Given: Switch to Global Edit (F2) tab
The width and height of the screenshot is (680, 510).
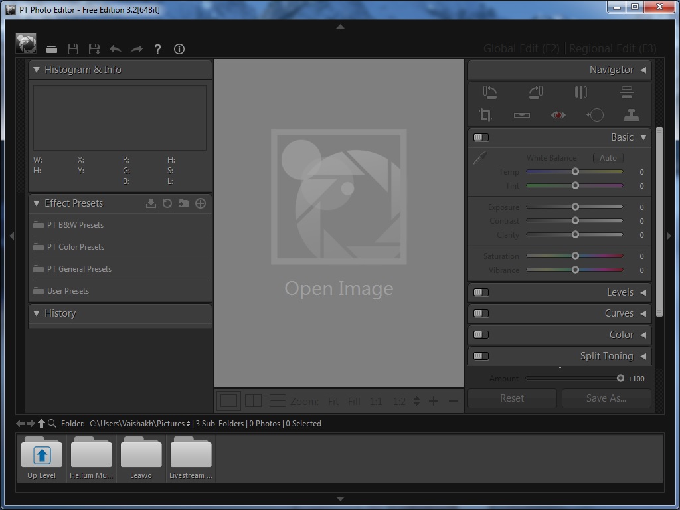Looking at the screenshot, I should pyautogui.click(x=521, y=48).
